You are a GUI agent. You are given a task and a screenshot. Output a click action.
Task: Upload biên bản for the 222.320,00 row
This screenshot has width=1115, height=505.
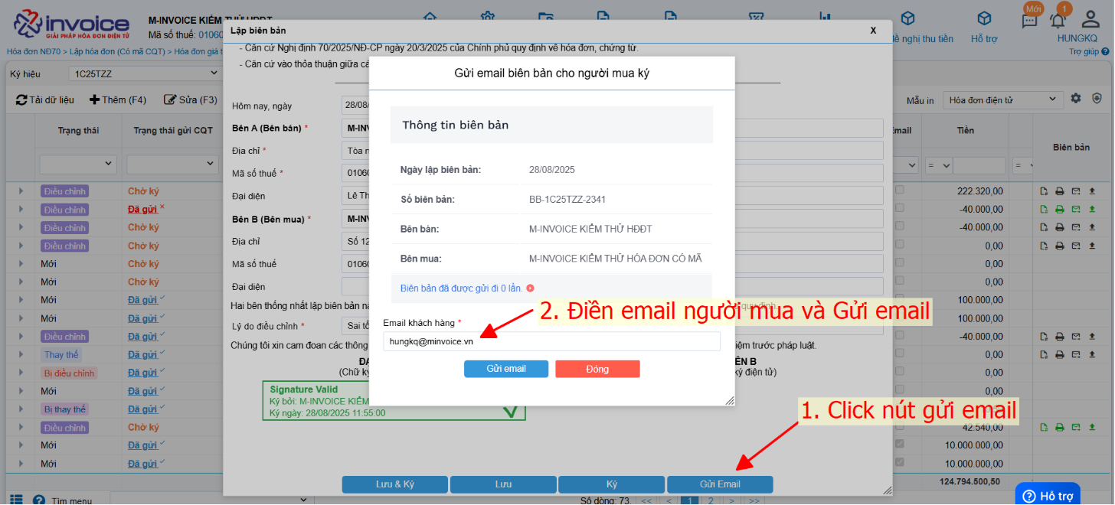pyautogui.click(x=1090, y=191)
